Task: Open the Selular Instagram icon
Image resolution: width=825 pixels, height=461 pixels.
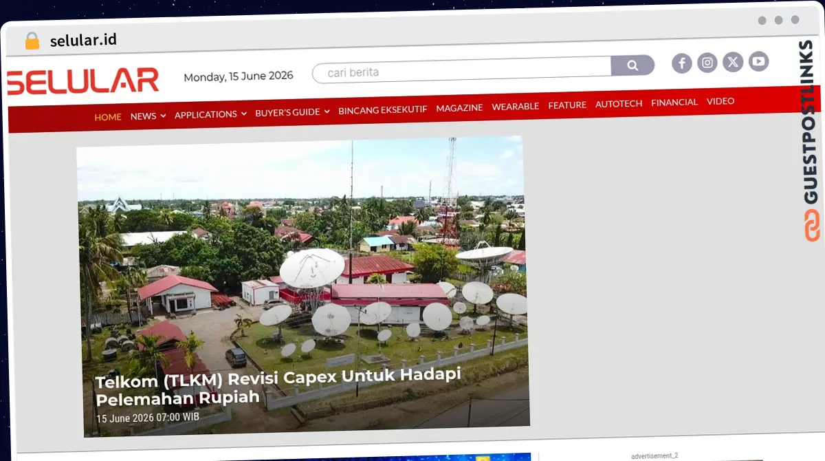Action: pyautogui.click(x=707, y=63)
